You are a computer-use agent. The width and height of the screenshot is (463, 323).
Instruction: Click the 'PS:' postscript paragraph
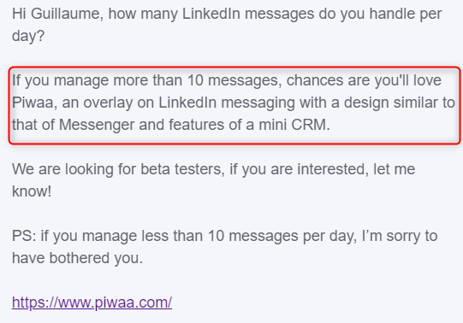224,247
